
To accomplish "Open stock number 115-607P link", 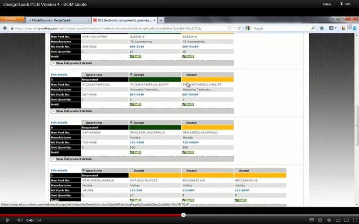I will click(x=242, y=191).
